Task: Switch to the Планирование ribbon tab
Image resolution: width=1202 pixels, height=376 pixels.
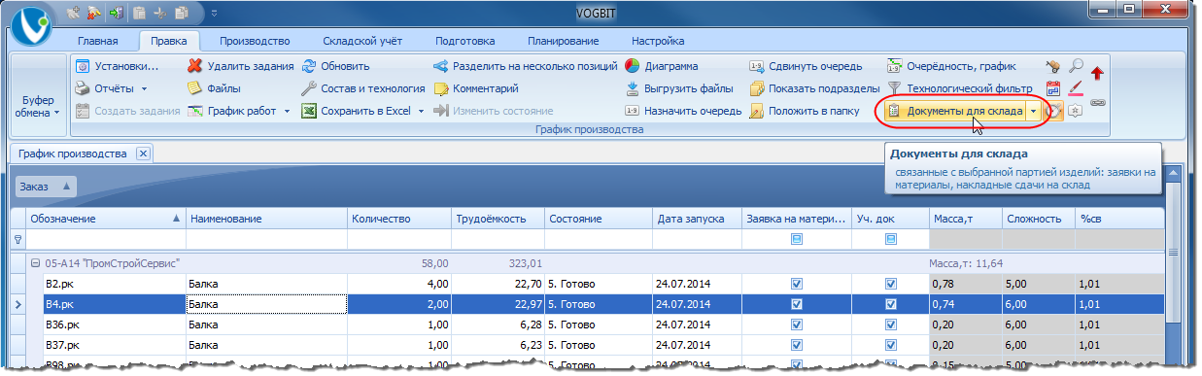Action: [563, 42]
